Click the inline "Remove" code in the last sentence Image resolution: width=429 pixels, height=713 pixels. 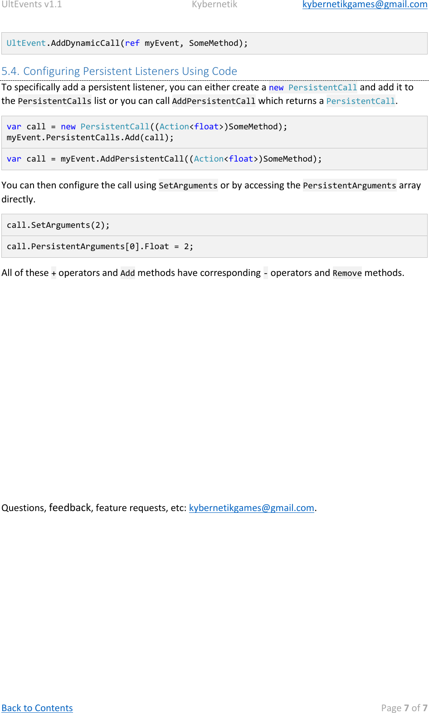click(x=347, y=273)
